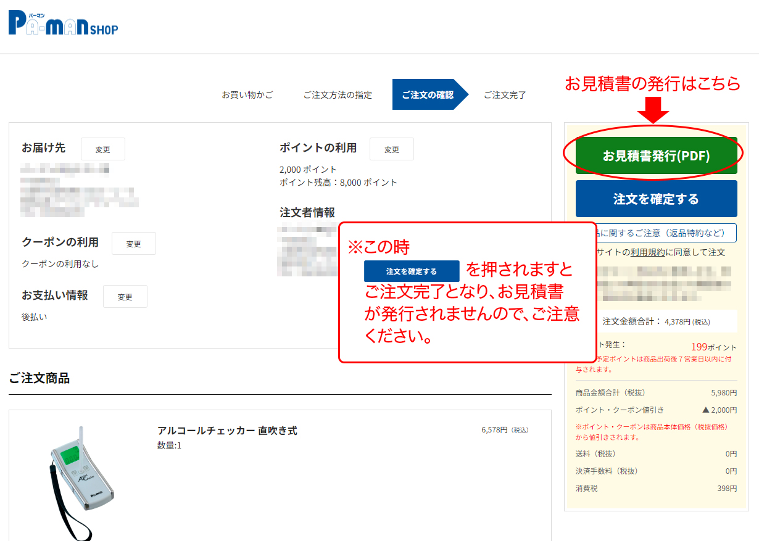Screen dimensions: 759x541
Task: Open the 利用規約 terms link
Action: [647, 252]
